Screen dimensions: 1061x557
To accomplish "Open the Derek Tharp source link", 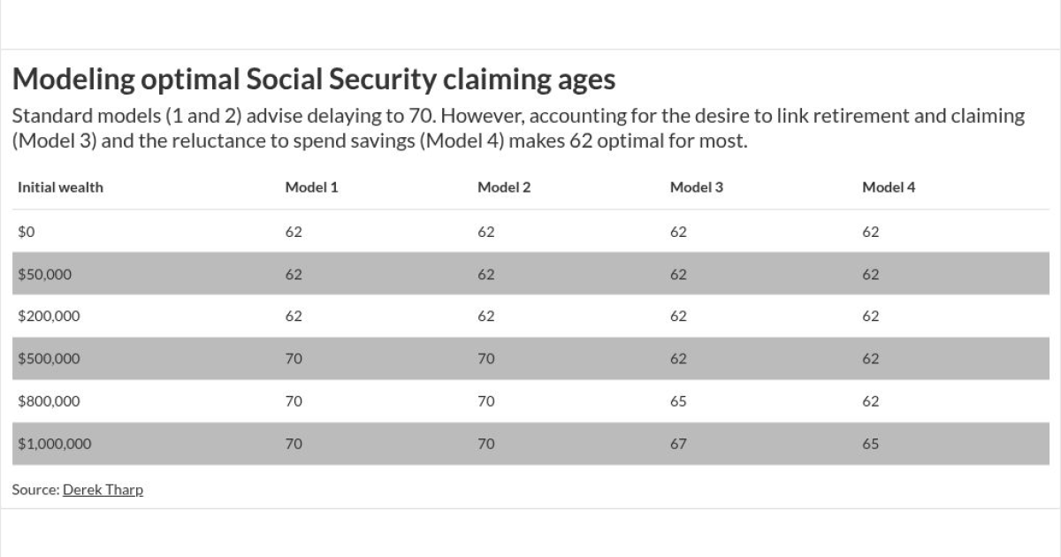I will point(103,490).
